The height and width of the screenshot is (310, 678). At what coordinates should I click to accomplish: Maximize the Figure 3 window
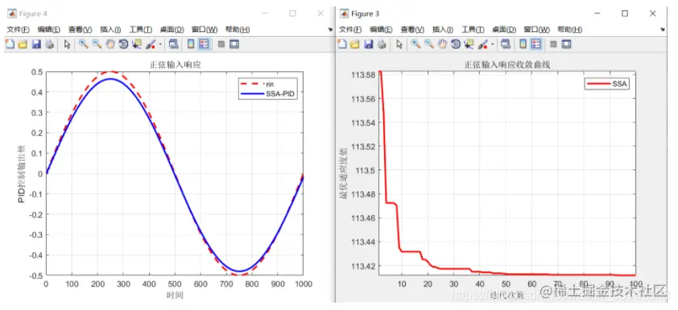(x=625, y=14)
